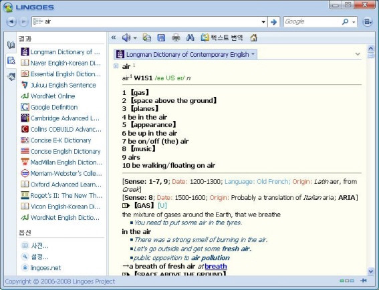Viewport: 379px width, 290px height.
Task: Click the binoculars find icon
Action: point(191,37)
